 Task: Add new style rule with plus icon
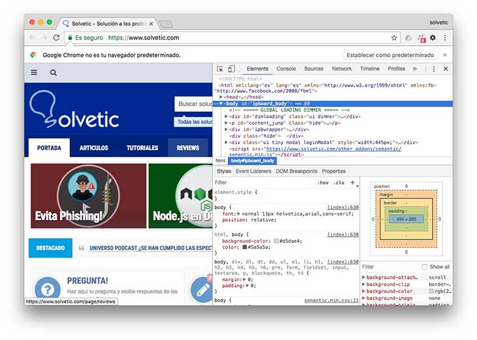coord(353,182)
